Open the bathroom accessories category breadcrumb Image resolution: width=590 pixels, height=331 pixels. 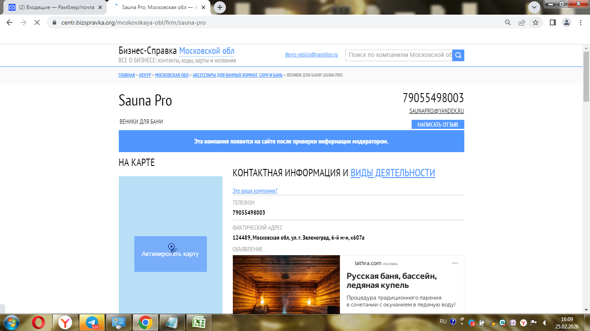click(238, 75)
